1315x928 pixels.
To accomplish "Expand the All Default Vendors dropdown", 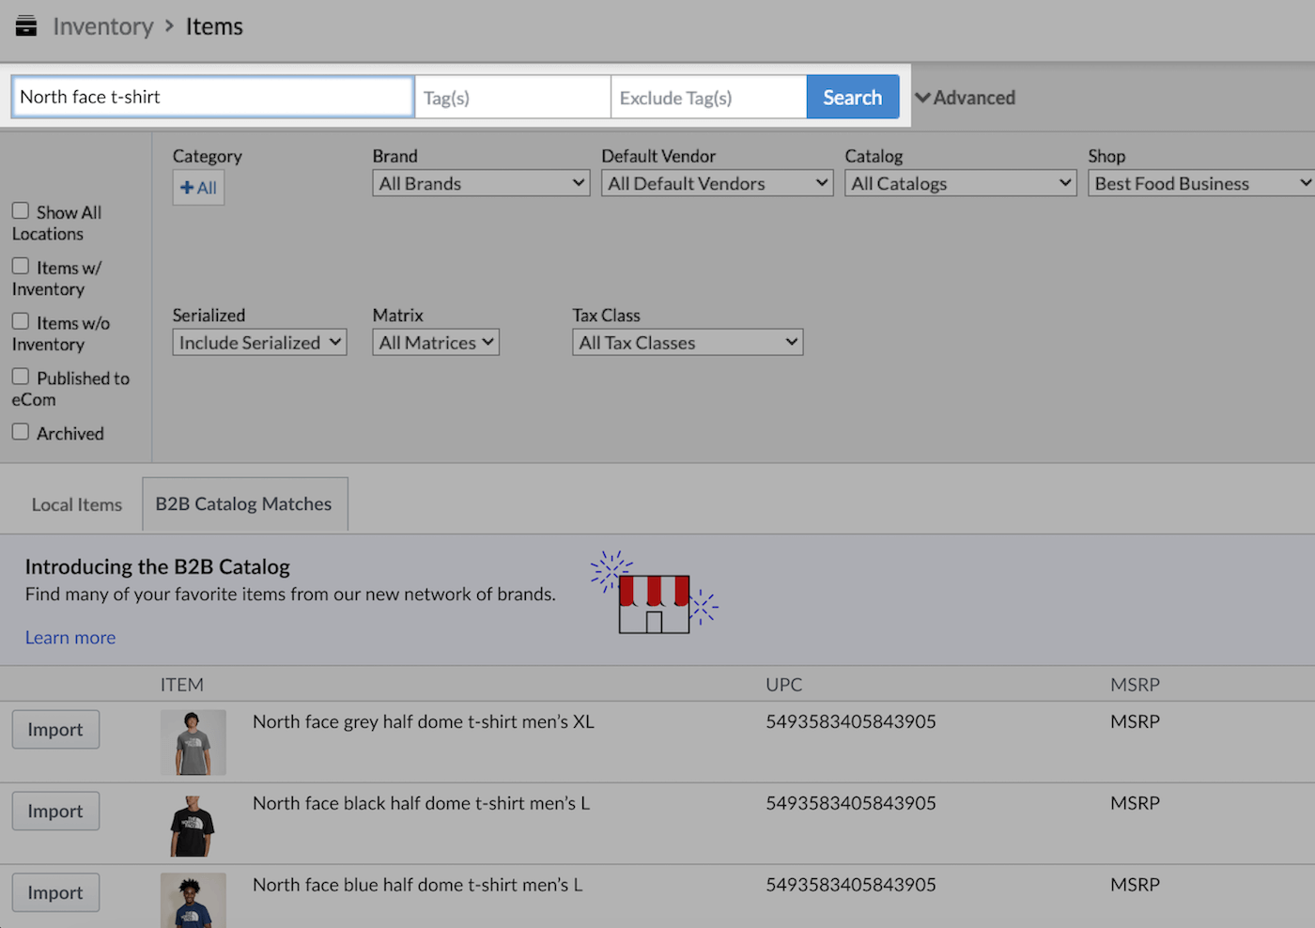I will (717, 183).
